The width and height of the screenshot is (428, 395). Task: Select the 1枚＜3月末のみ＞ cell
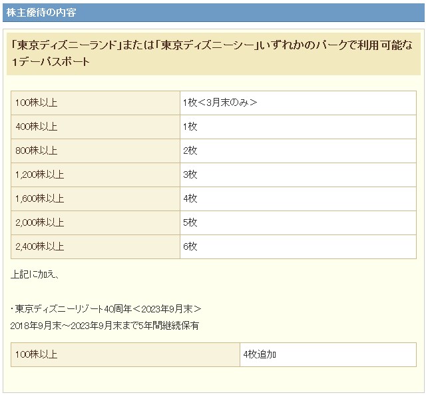tap(298, 103)
